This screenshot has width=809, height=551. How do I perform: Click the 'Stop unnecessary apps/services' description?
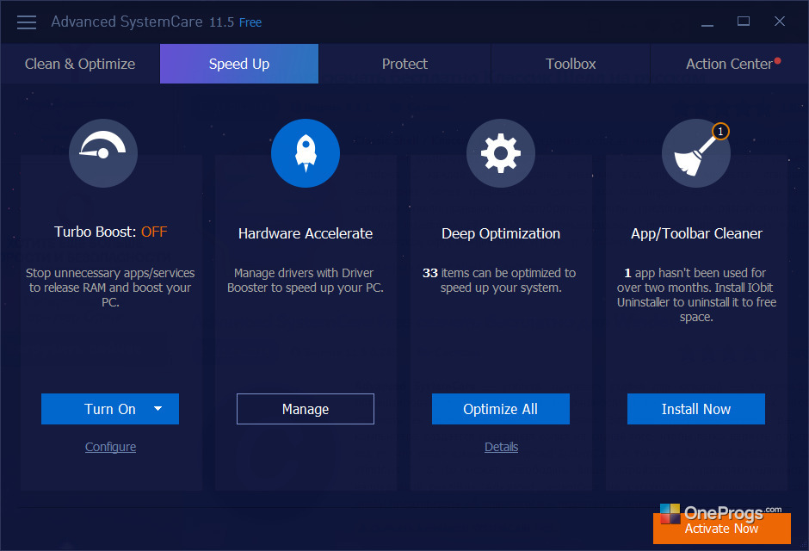(110, 288)
